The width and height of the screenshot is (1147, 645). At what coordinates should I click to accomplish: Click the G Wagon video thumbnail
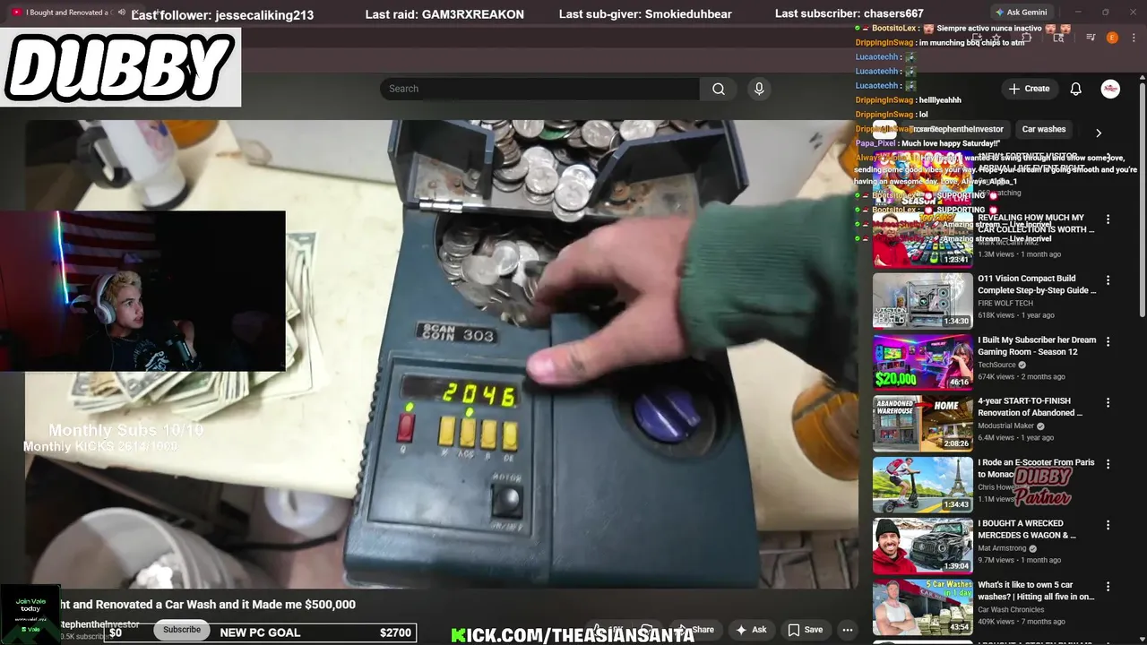(x=922, y=545)
